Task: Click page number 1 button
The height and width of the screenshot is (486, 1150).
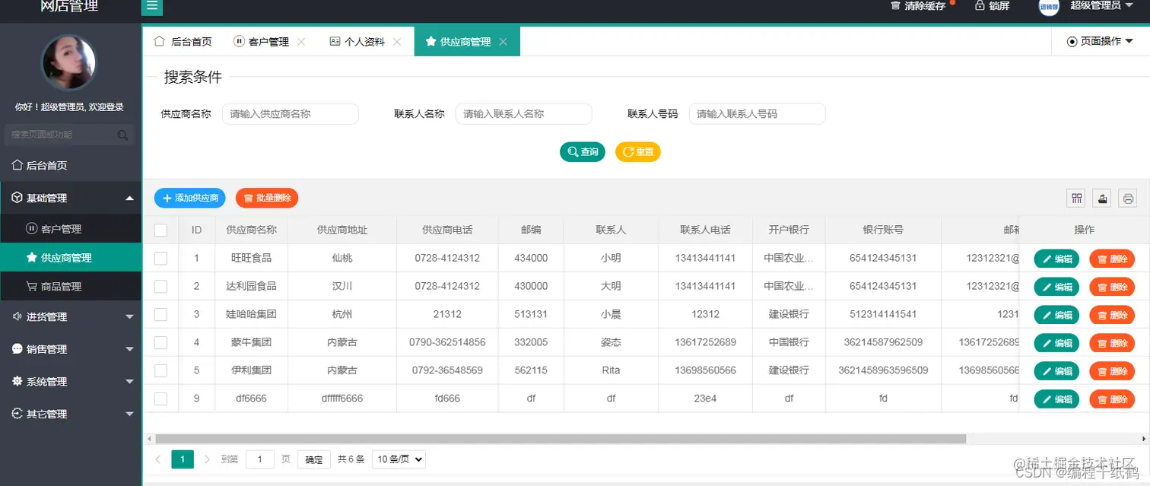Action: (x=183, y=459)
